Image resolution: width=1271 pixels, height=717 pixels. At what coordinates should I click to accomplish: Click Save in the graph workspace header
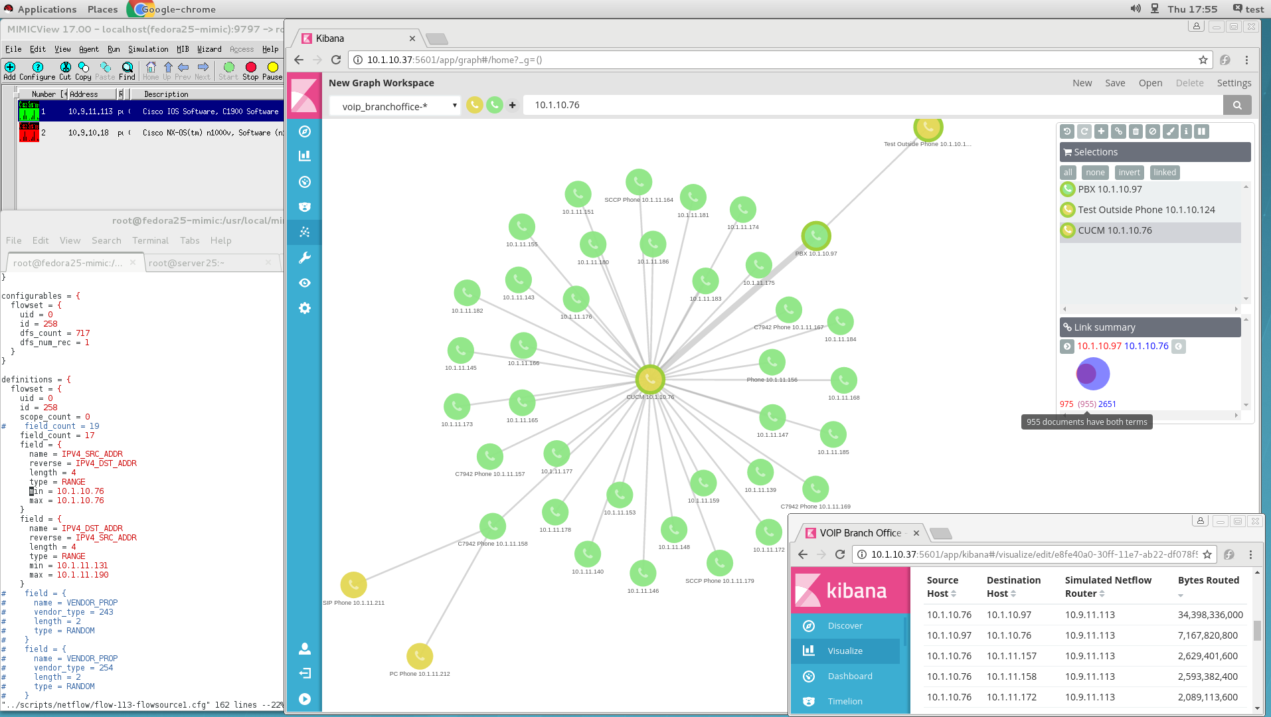(x=1115, y=83)
